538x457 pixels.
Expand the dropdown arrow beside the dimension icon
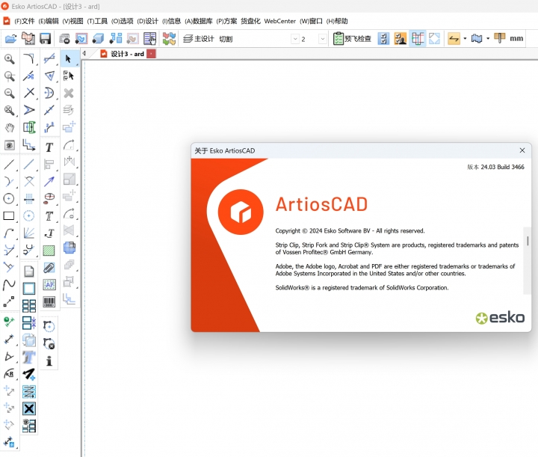pos(465,39)
